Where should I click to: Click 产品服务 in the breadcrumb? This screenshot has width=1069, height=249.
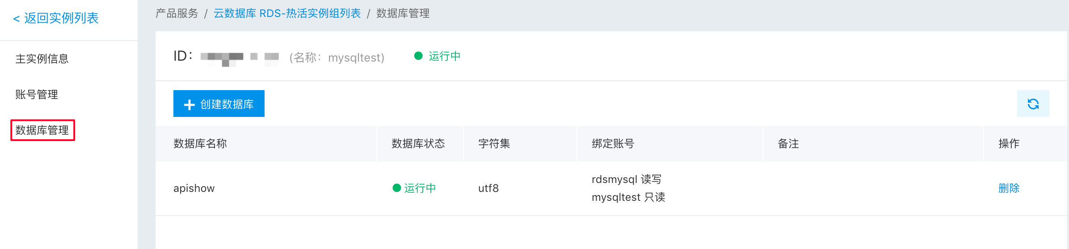[177, 13]
